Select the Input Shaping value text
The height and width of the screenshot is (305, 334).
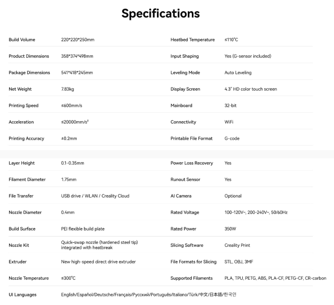[x=248, y=56]
